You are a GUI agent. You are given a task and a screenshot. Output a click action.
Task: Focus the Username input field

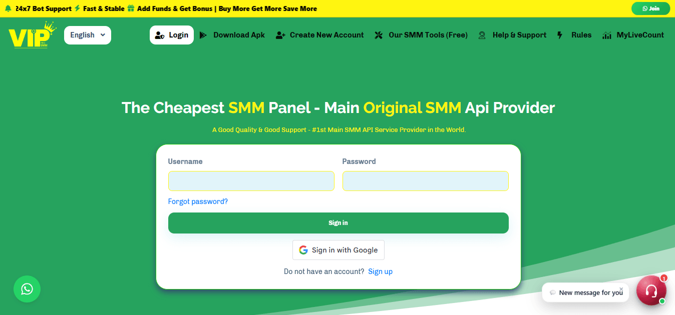(251, 181)
